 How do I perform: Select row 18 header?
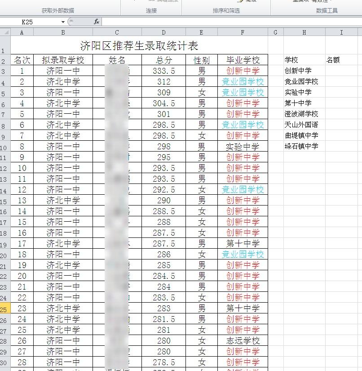point(5,233)
